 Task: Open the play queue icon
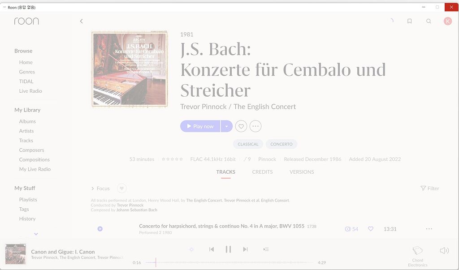click(x=266, y=249)
